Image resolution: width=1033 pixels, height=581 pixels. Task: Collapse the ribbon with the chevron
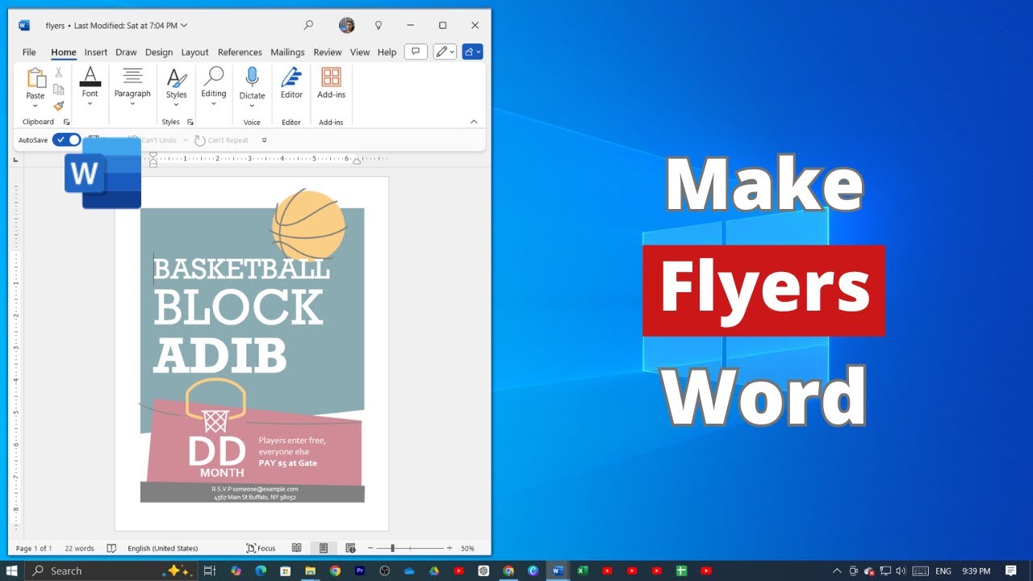(474, 122)
